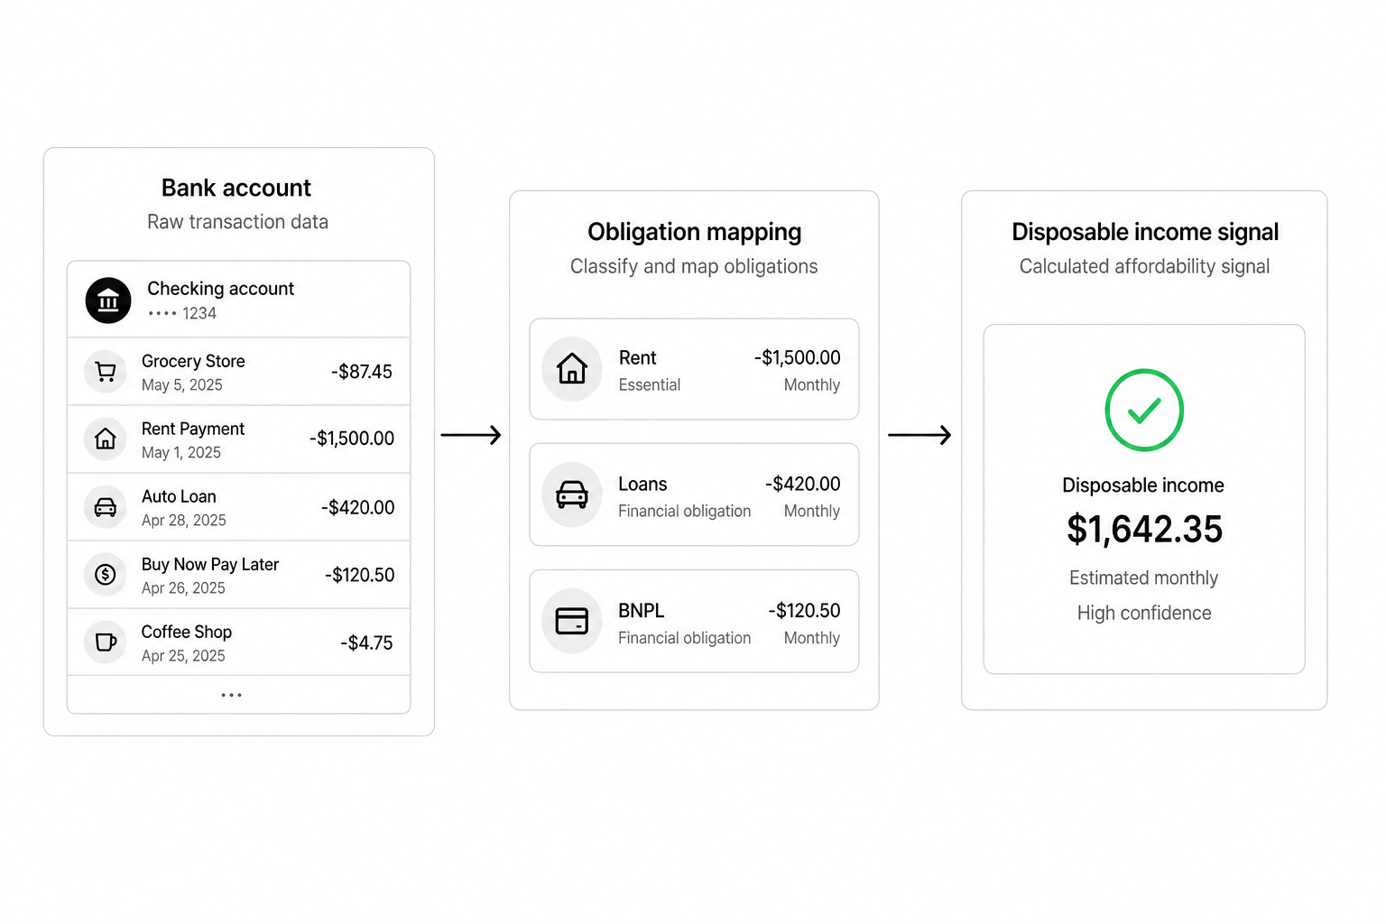
Task: Click the -$420.00 amount in the Loans card
Action: click(x=803, y=485)
